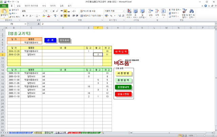This screenshot has width=217, height=137.
Task: Click the Save icon in quick access toolbar
Action: [5, 2]
